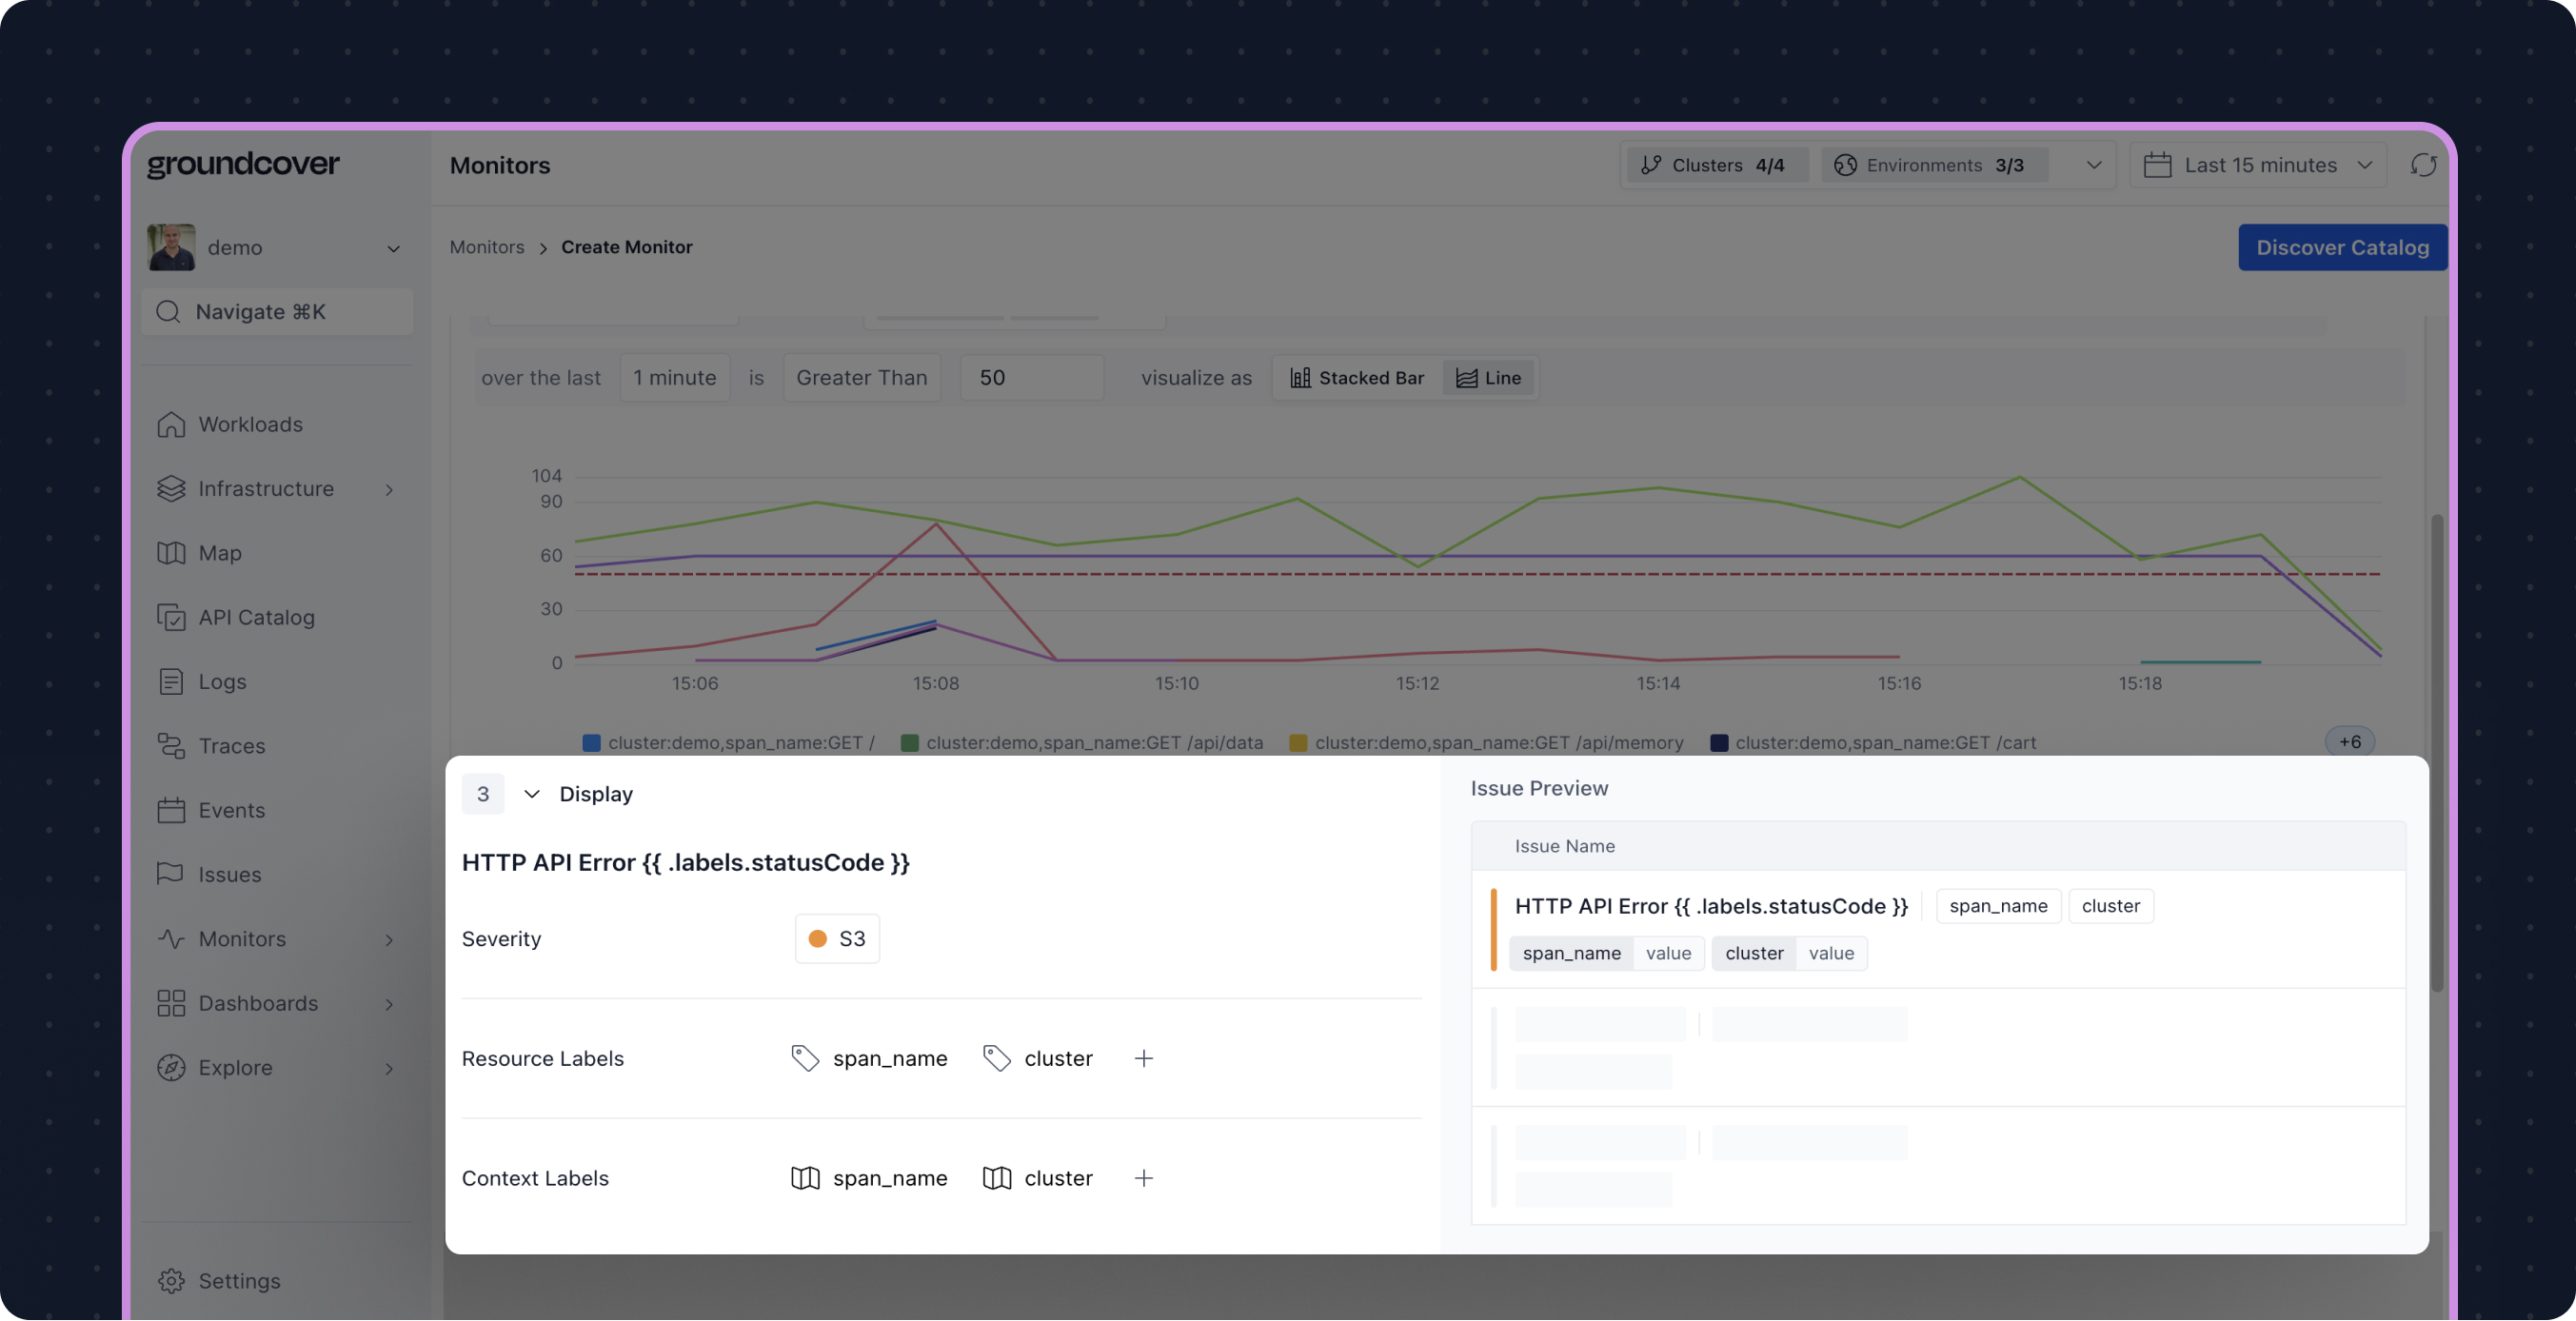Image resolution: width=2576 pixels, height=1321 pixels.
Task: Open the Issues page in sidebar
Action: [x=229, y=875]
